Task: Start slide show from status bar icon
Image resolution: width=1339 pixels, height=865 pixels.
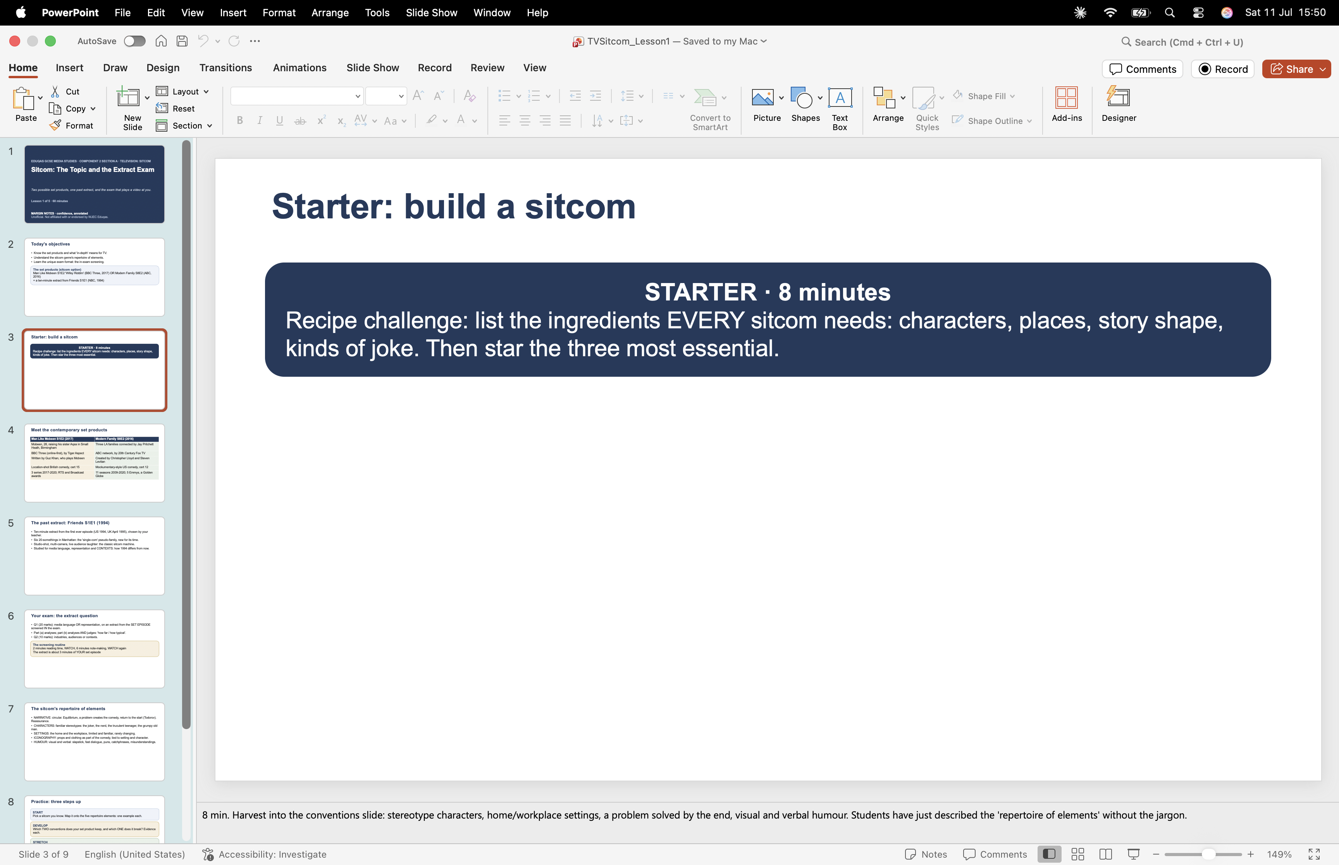Action: (1133, 854)
